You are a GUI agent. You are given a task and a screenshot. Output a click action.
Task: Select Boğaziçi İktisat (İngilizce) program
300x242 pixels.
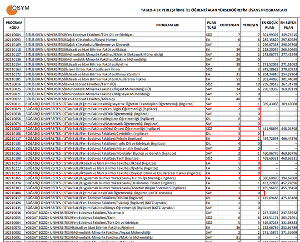91,163
